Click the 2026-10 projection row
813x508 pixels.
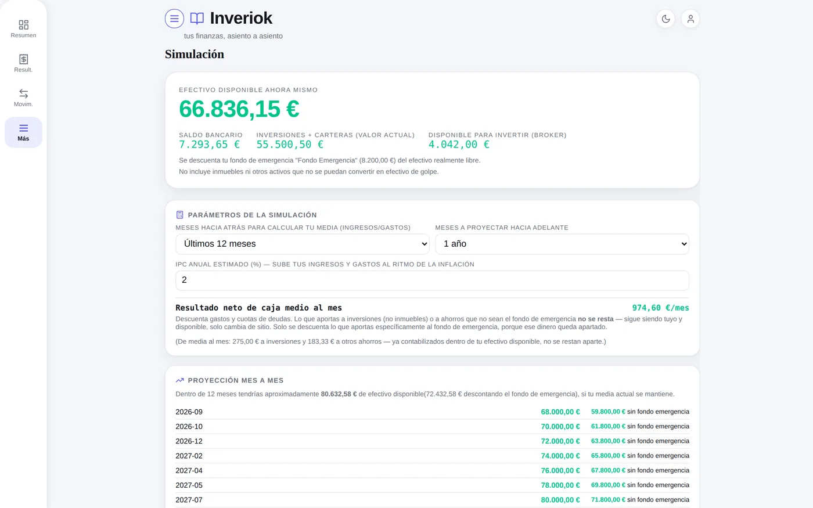click(x=432, y=426)
